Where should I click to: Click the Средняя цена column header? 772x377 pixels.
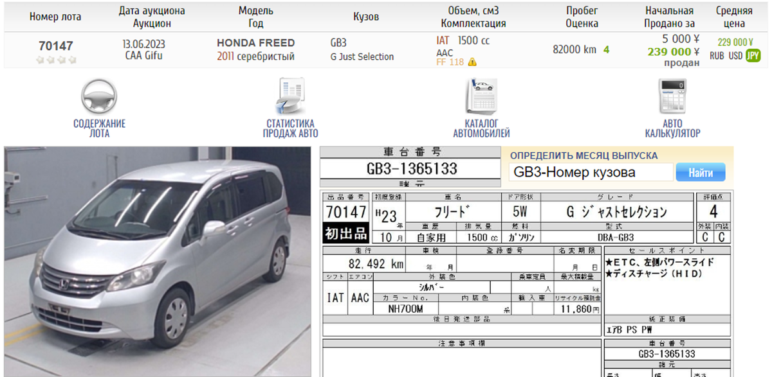coord(734,17)
